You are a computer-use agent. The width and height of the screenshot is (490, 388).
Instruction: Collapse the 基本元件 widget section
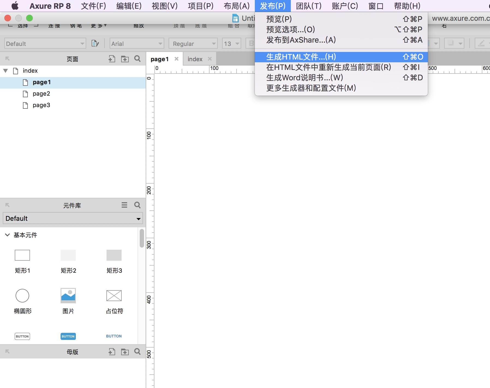[x=7, y=235]
